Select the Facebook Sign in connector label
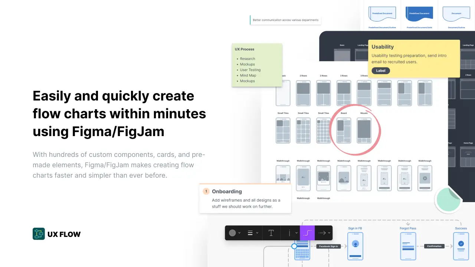 pos(329,246)
